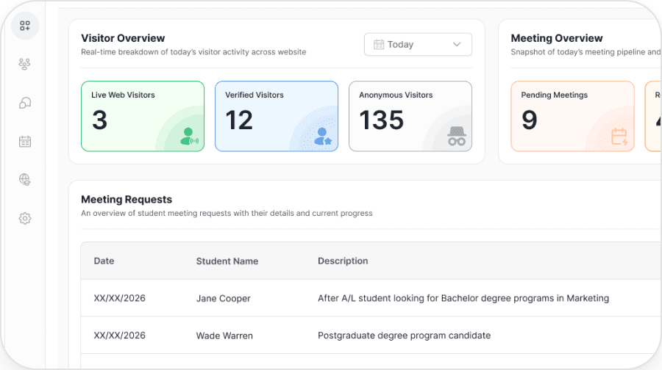The image size is (662, 370).
Task: Click the calendar icon inside Today dropdown
Action: click(x=379, y=44)
